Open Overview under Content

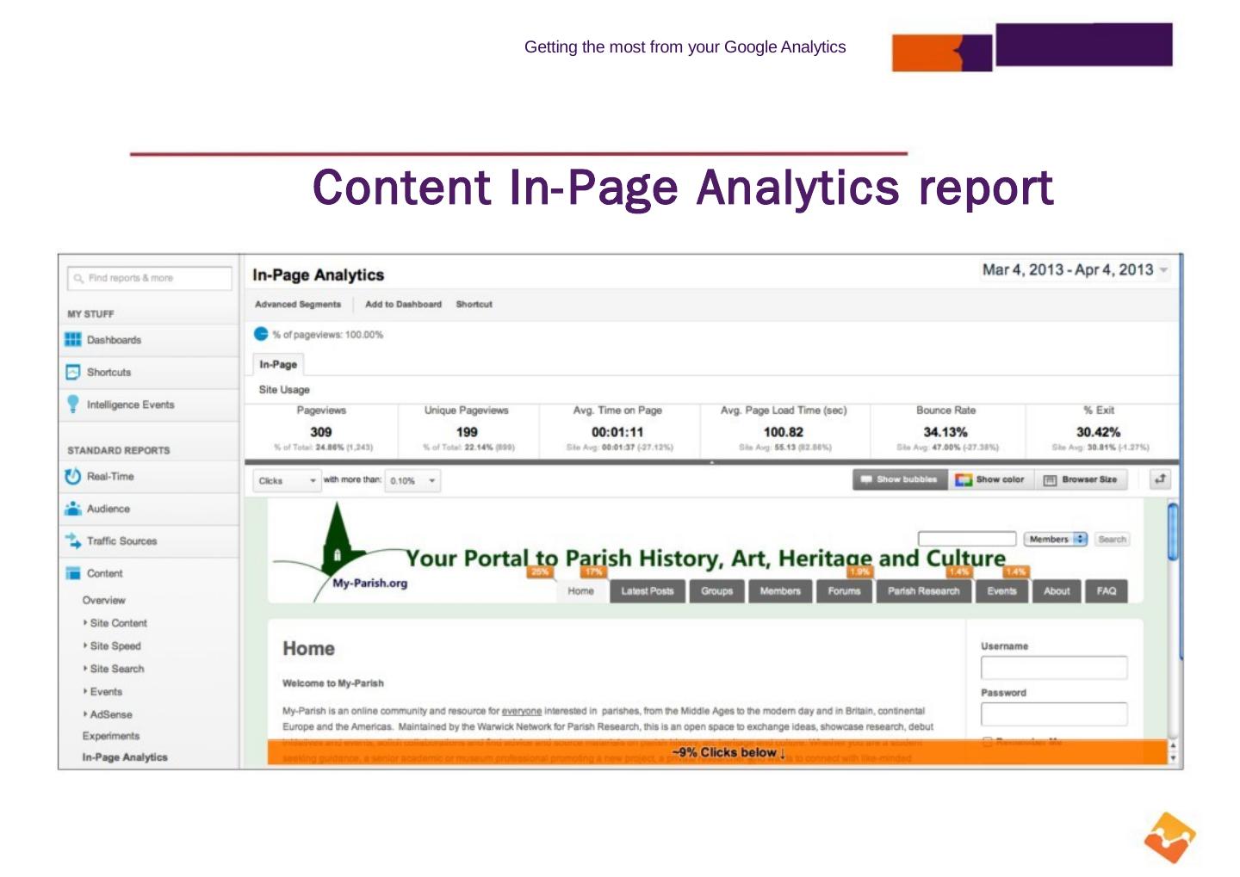click(103, 601)
